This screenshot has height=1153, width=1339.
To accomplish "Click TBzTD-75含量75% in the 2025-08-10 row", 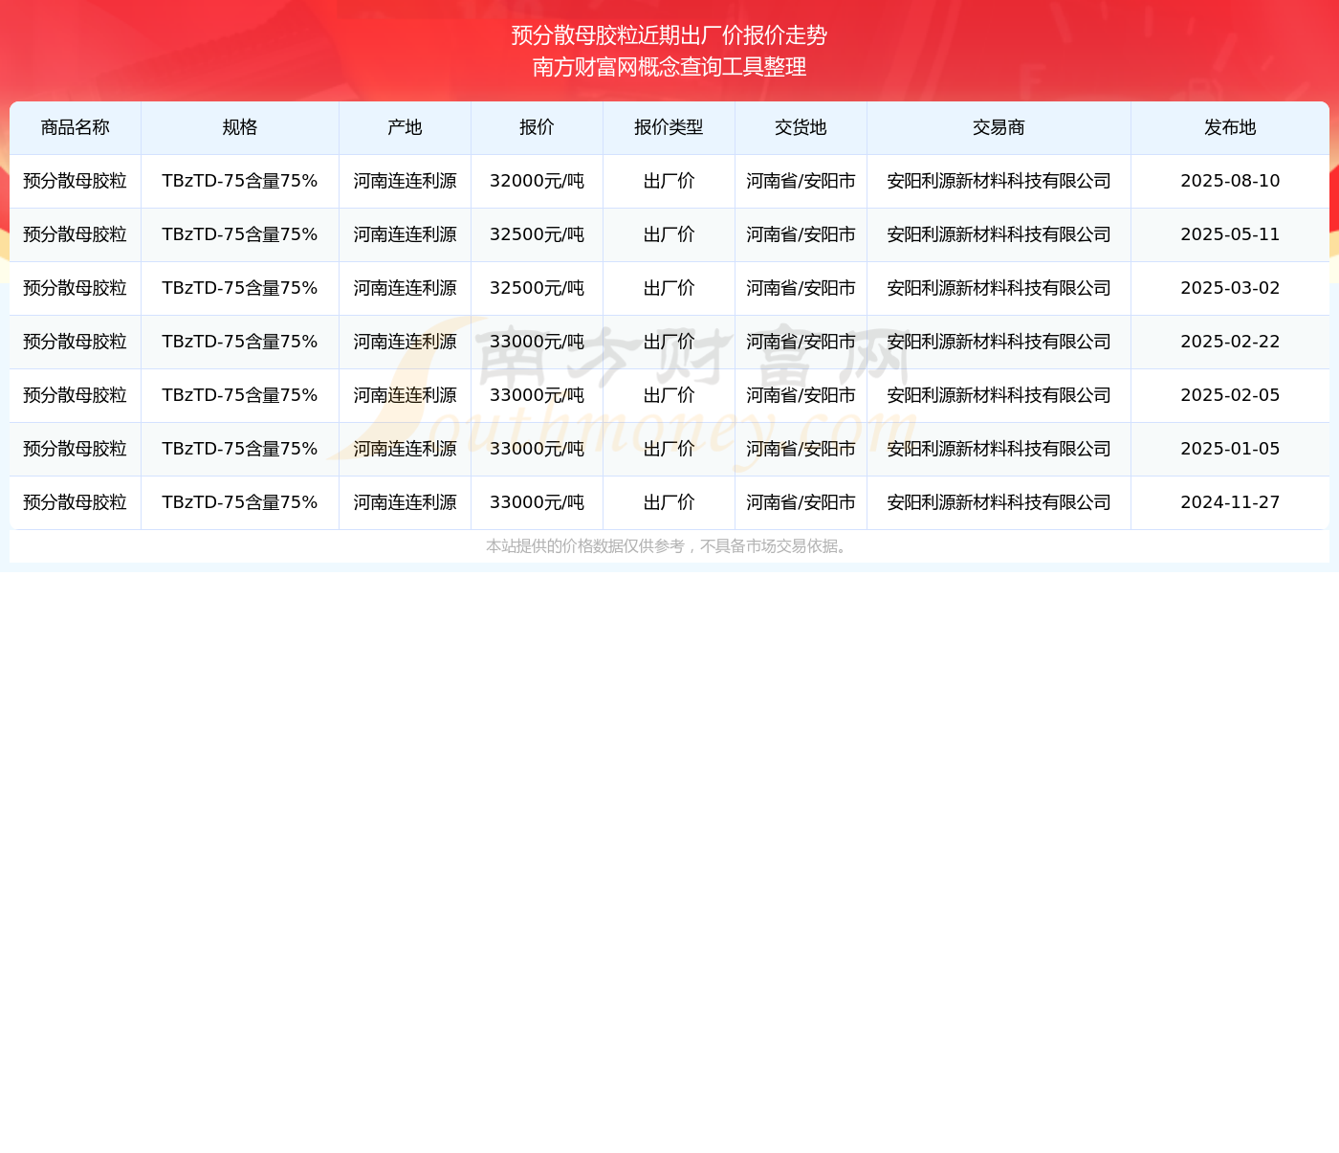I will [x=240, y=181].
